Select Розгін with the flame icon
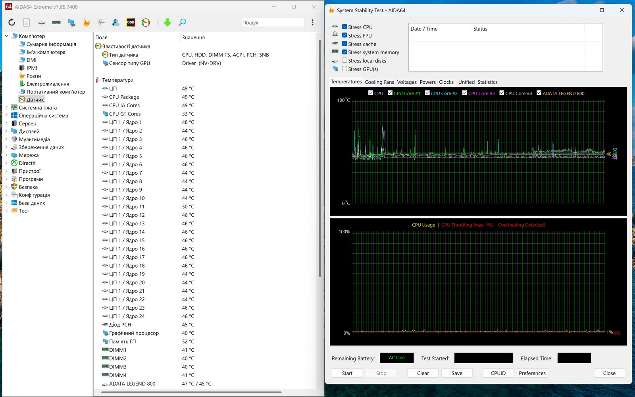The height and width of the screenshot is (397, 635). pyautogui.click(x=34, y=76)
